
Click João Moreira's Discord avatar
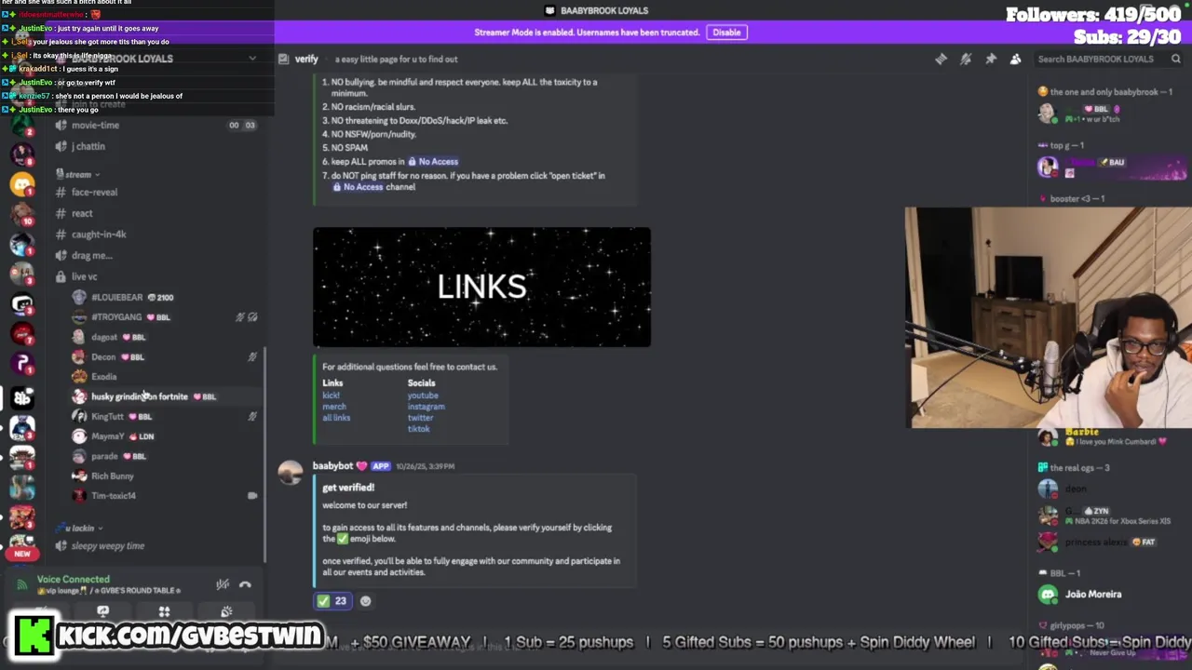coord(1048,595)
